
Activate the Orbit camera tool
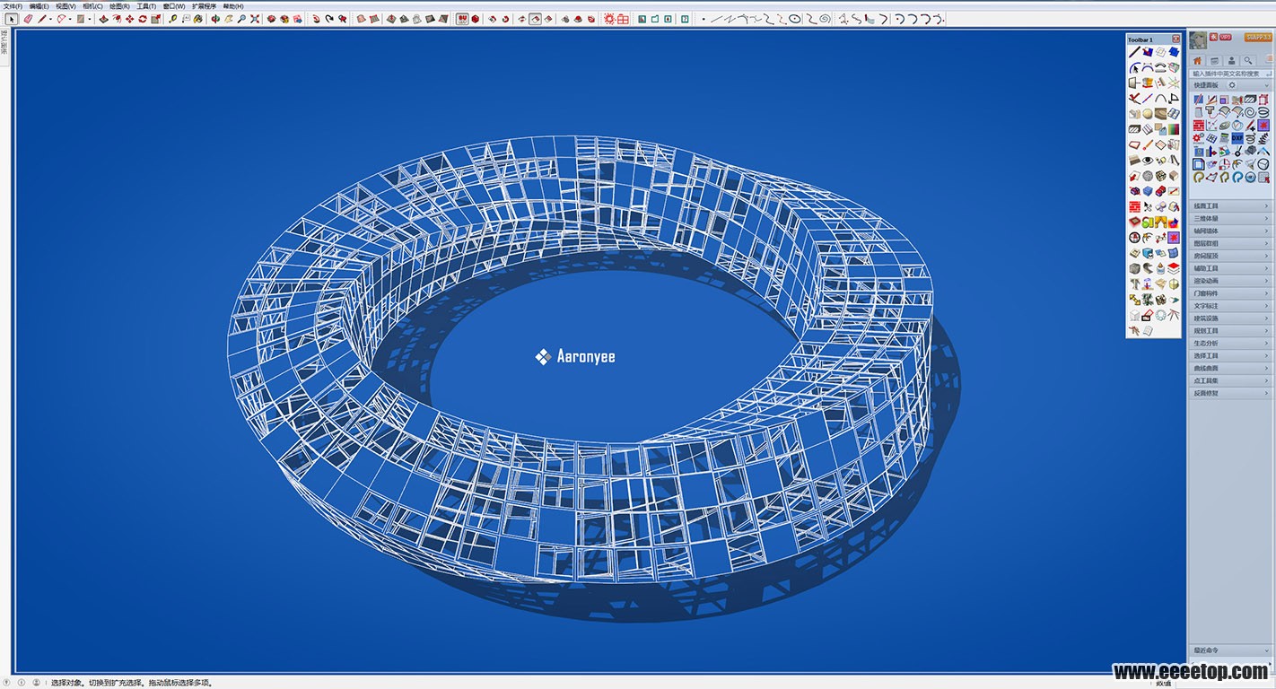(215, 19)
